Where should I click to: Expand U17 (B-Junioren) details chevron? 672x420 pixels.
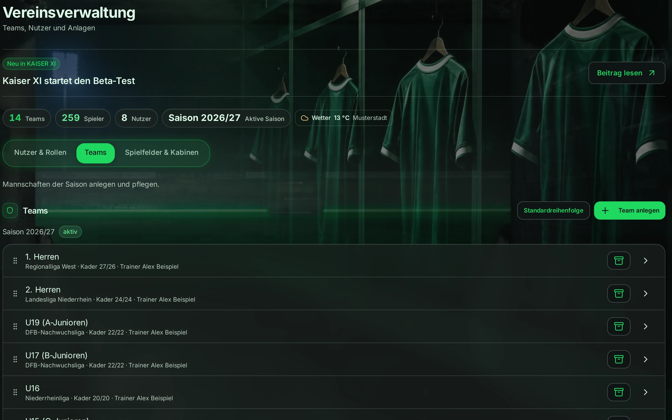pyautogui.click(x=646, y=359)
